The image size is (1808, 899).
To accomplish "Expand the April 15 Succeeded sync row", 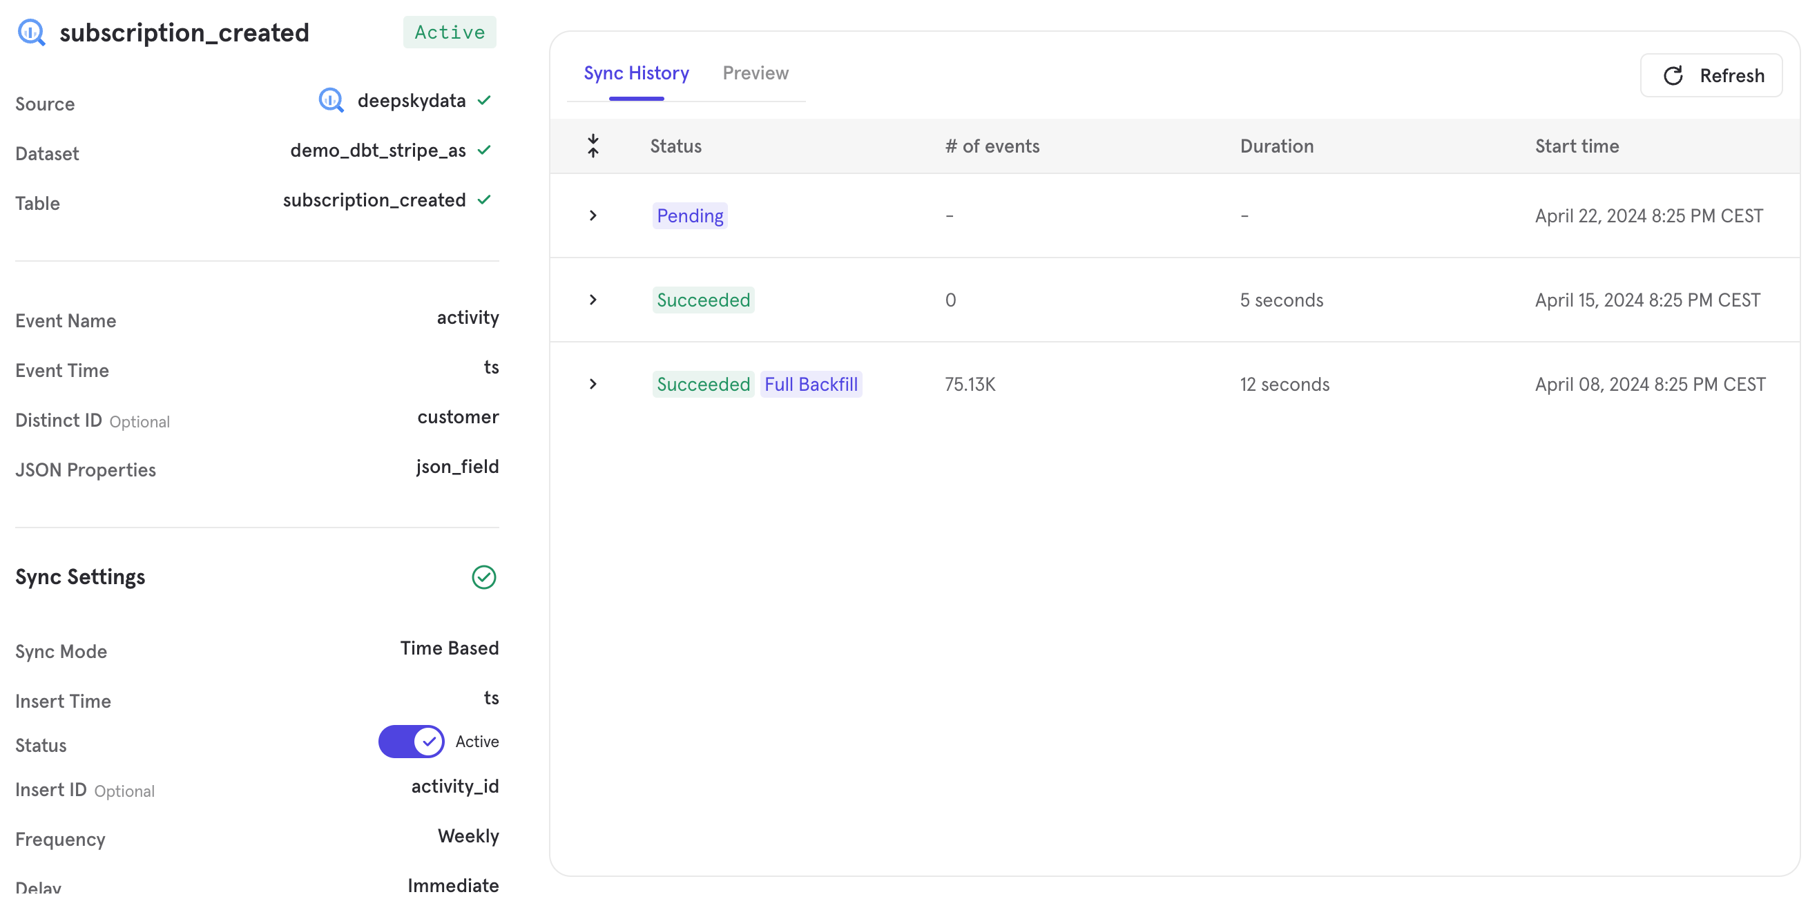I will click(x=593, y=300).
